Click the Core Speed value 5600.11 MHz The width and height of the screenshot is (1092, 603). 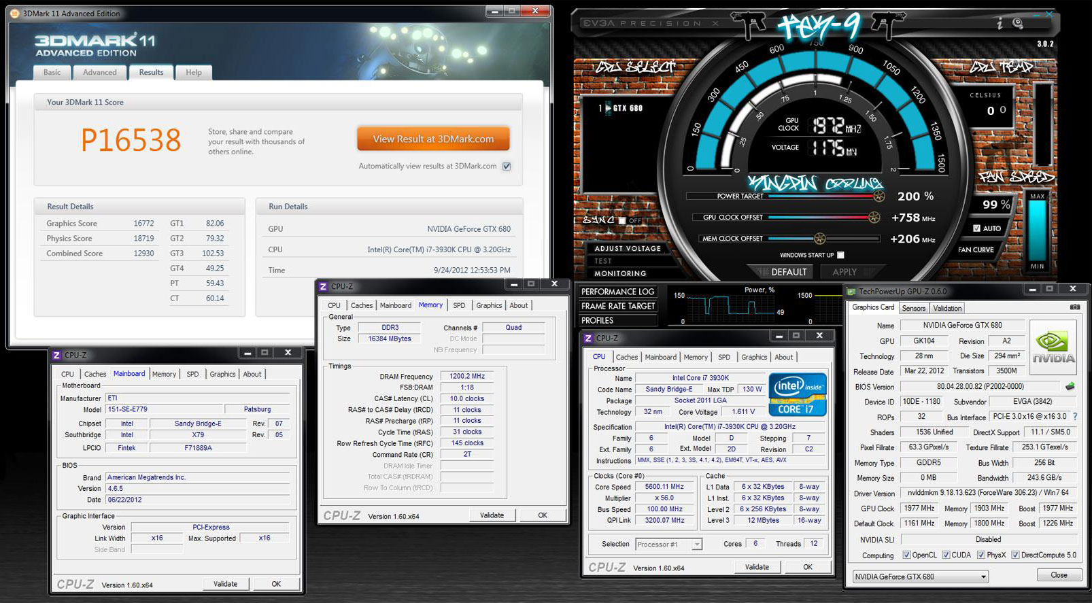(664, 487)
